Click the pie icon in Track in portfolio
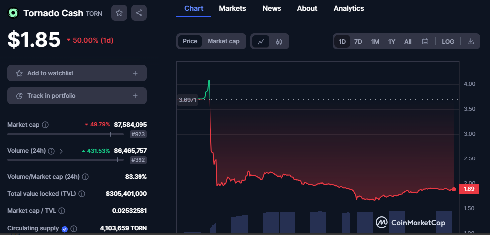490x235 pixels. 19,96
